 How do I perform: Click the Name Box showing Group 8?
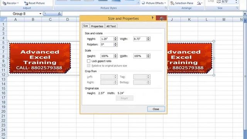[x=19, y=14]
